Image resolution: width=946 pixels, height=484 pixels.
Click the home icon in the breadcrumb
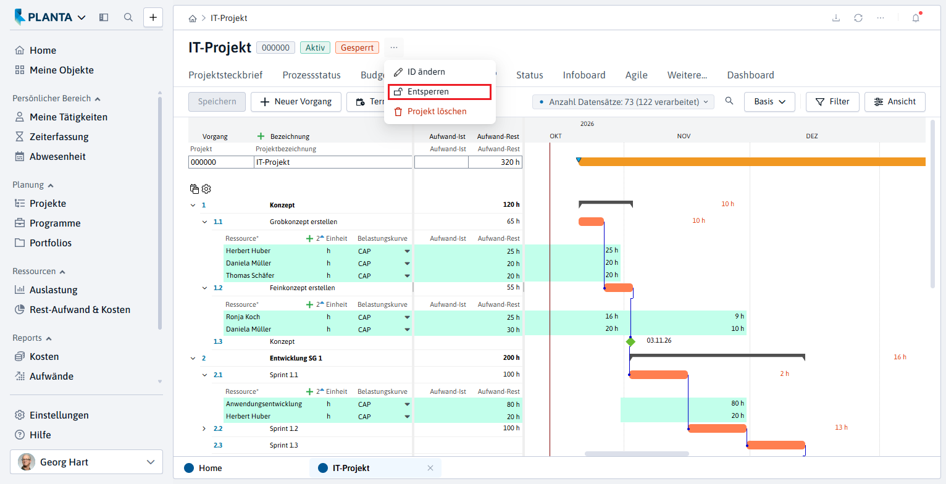pos(193,19)
